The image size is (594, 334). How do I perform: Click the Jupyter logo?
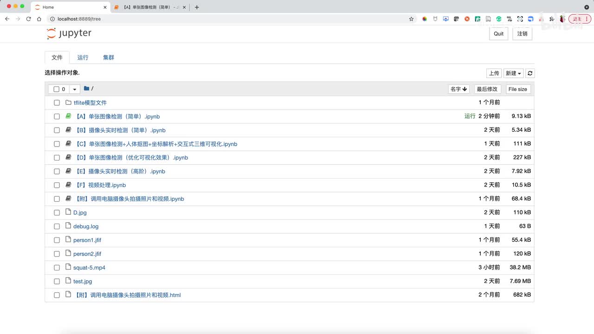pyautogui.click(x=69, y=33)
